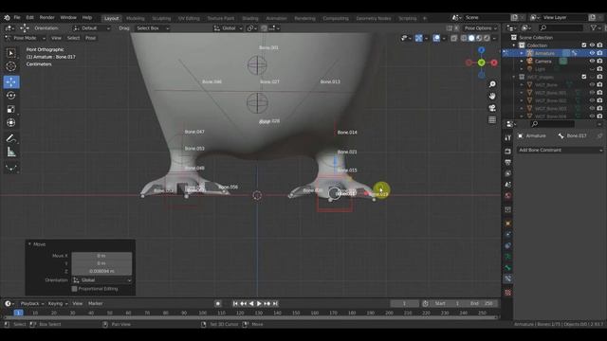Image resolution: width=607 pixels, height=341 pixels.
Task: Switch perspective/orthographic with the grid icon
Action: (x=492, y=120)
